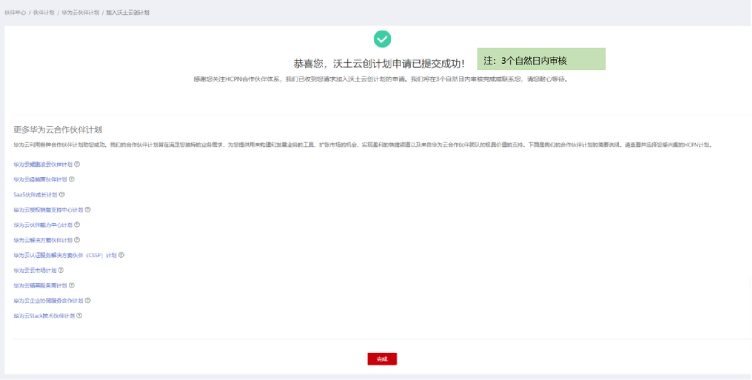Open help icon beside the CSSP 计划 link
This screenshot has height=380, width=752.
click(121, 255)
